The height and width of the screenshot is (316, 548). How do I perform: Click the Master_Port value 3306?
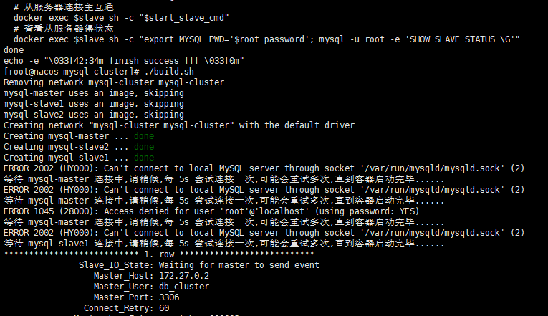coord(169,297)
